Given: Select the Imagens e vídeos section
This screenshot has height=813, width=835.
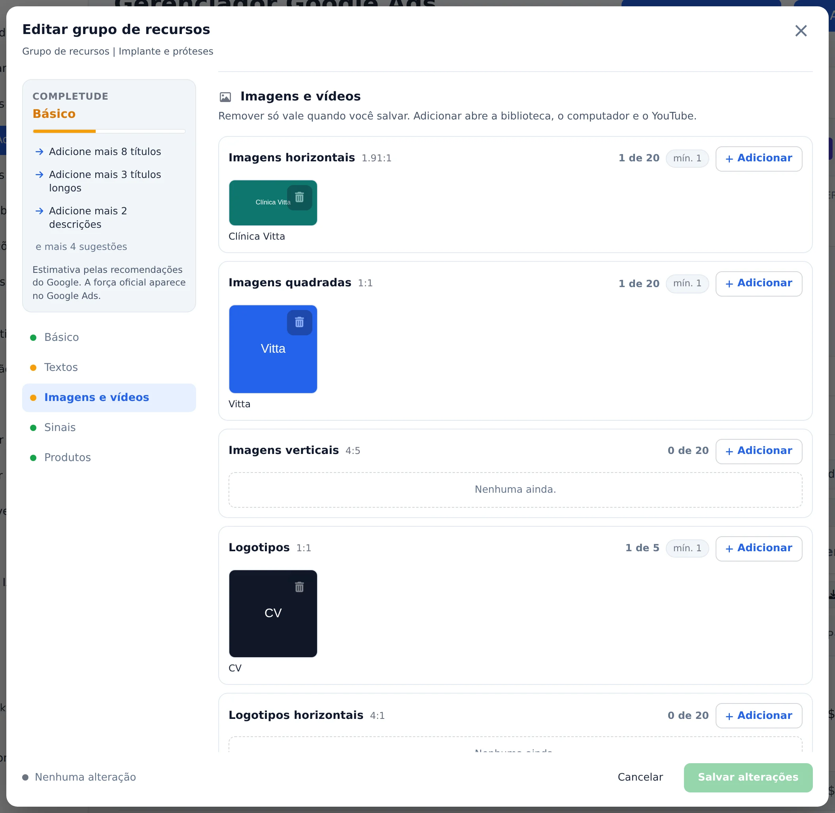Looking at the screenshot, I should coord(109,397).
